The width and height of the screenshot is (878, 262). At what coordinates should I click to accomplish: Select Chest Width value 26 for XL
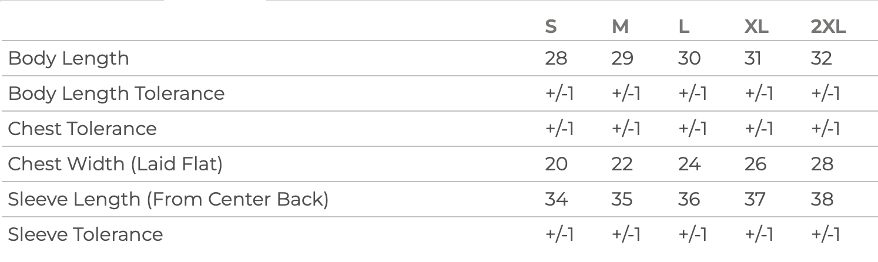pyautogui.click(x=755, y=164)
